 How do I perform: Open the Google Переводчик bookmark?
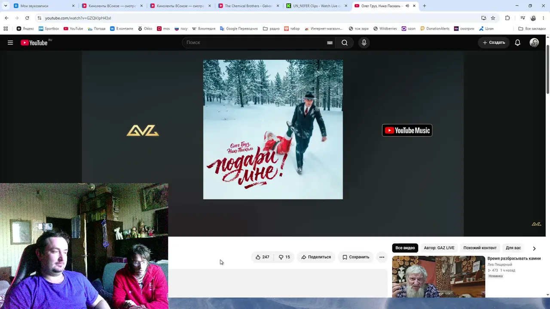[x=238, y=29]
